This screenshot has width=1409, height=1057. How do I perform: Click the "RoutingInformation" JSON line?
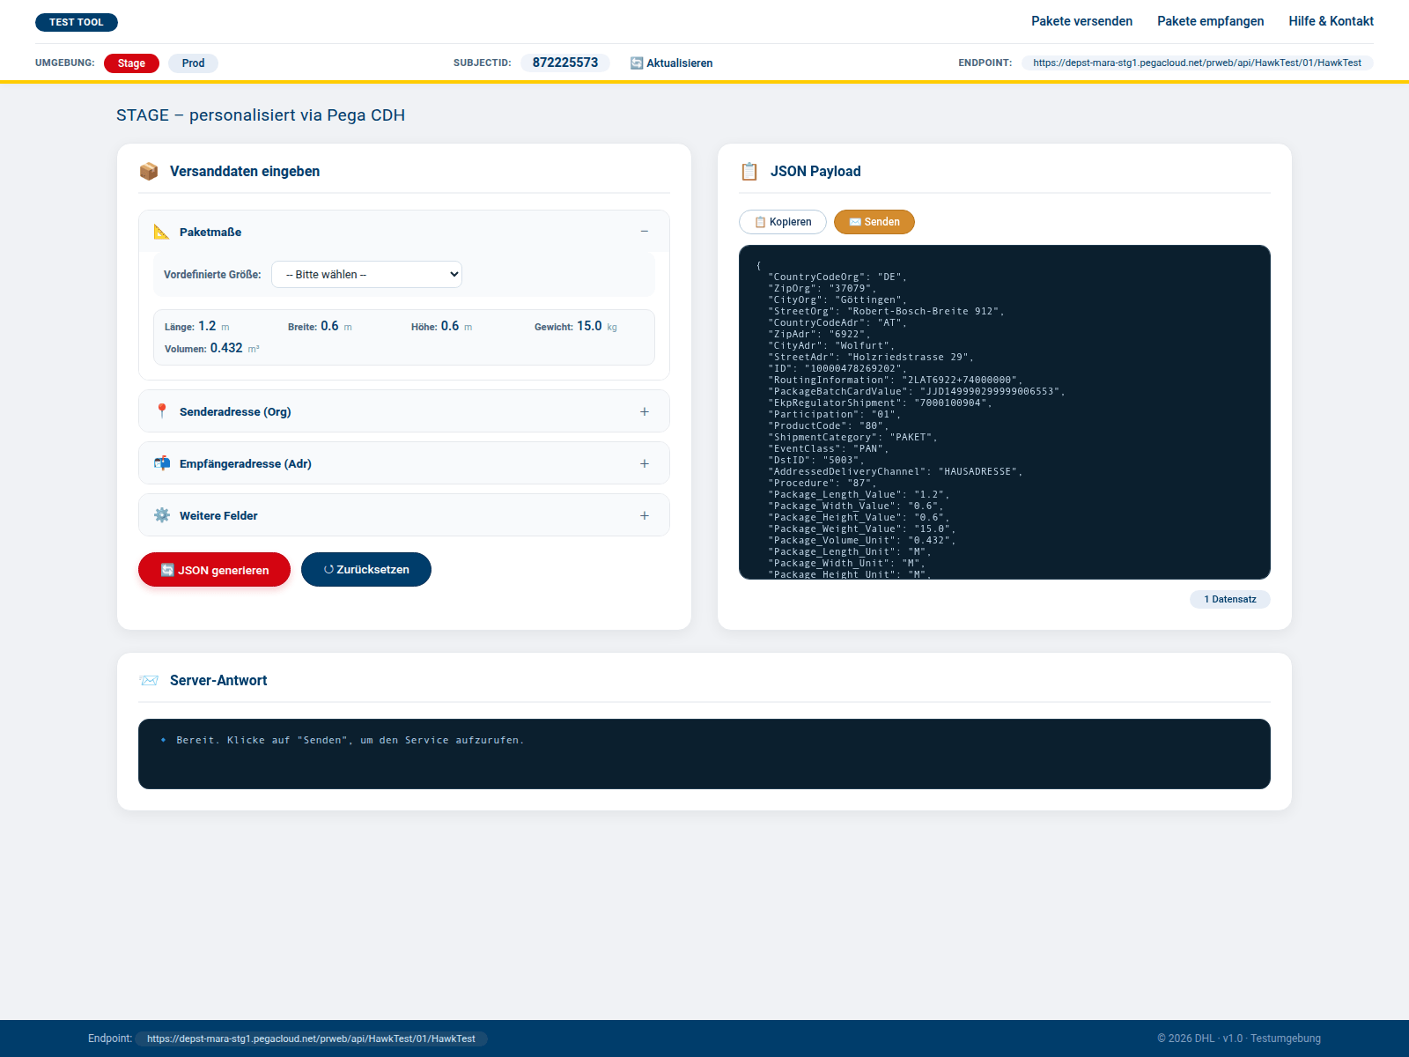pos(896,380)
